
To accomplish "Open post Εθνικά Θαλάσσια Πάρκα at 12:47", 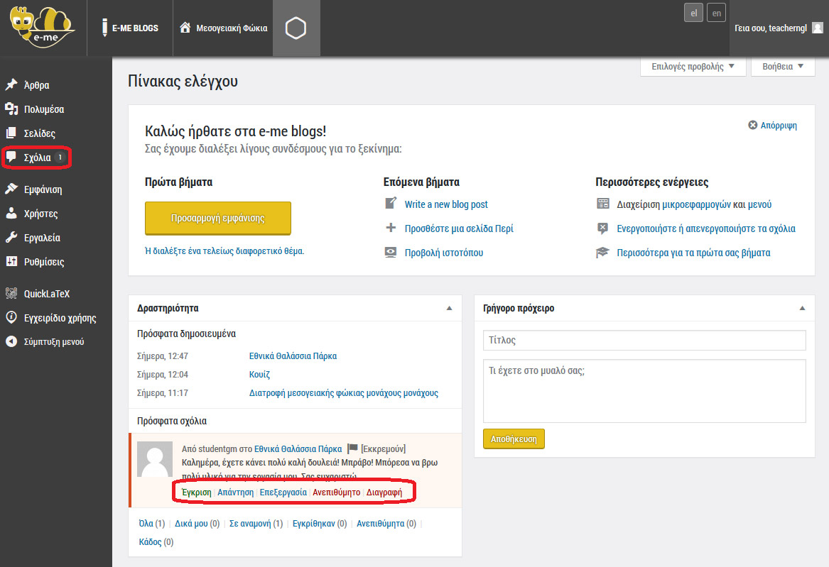I will tap(293, 356).
